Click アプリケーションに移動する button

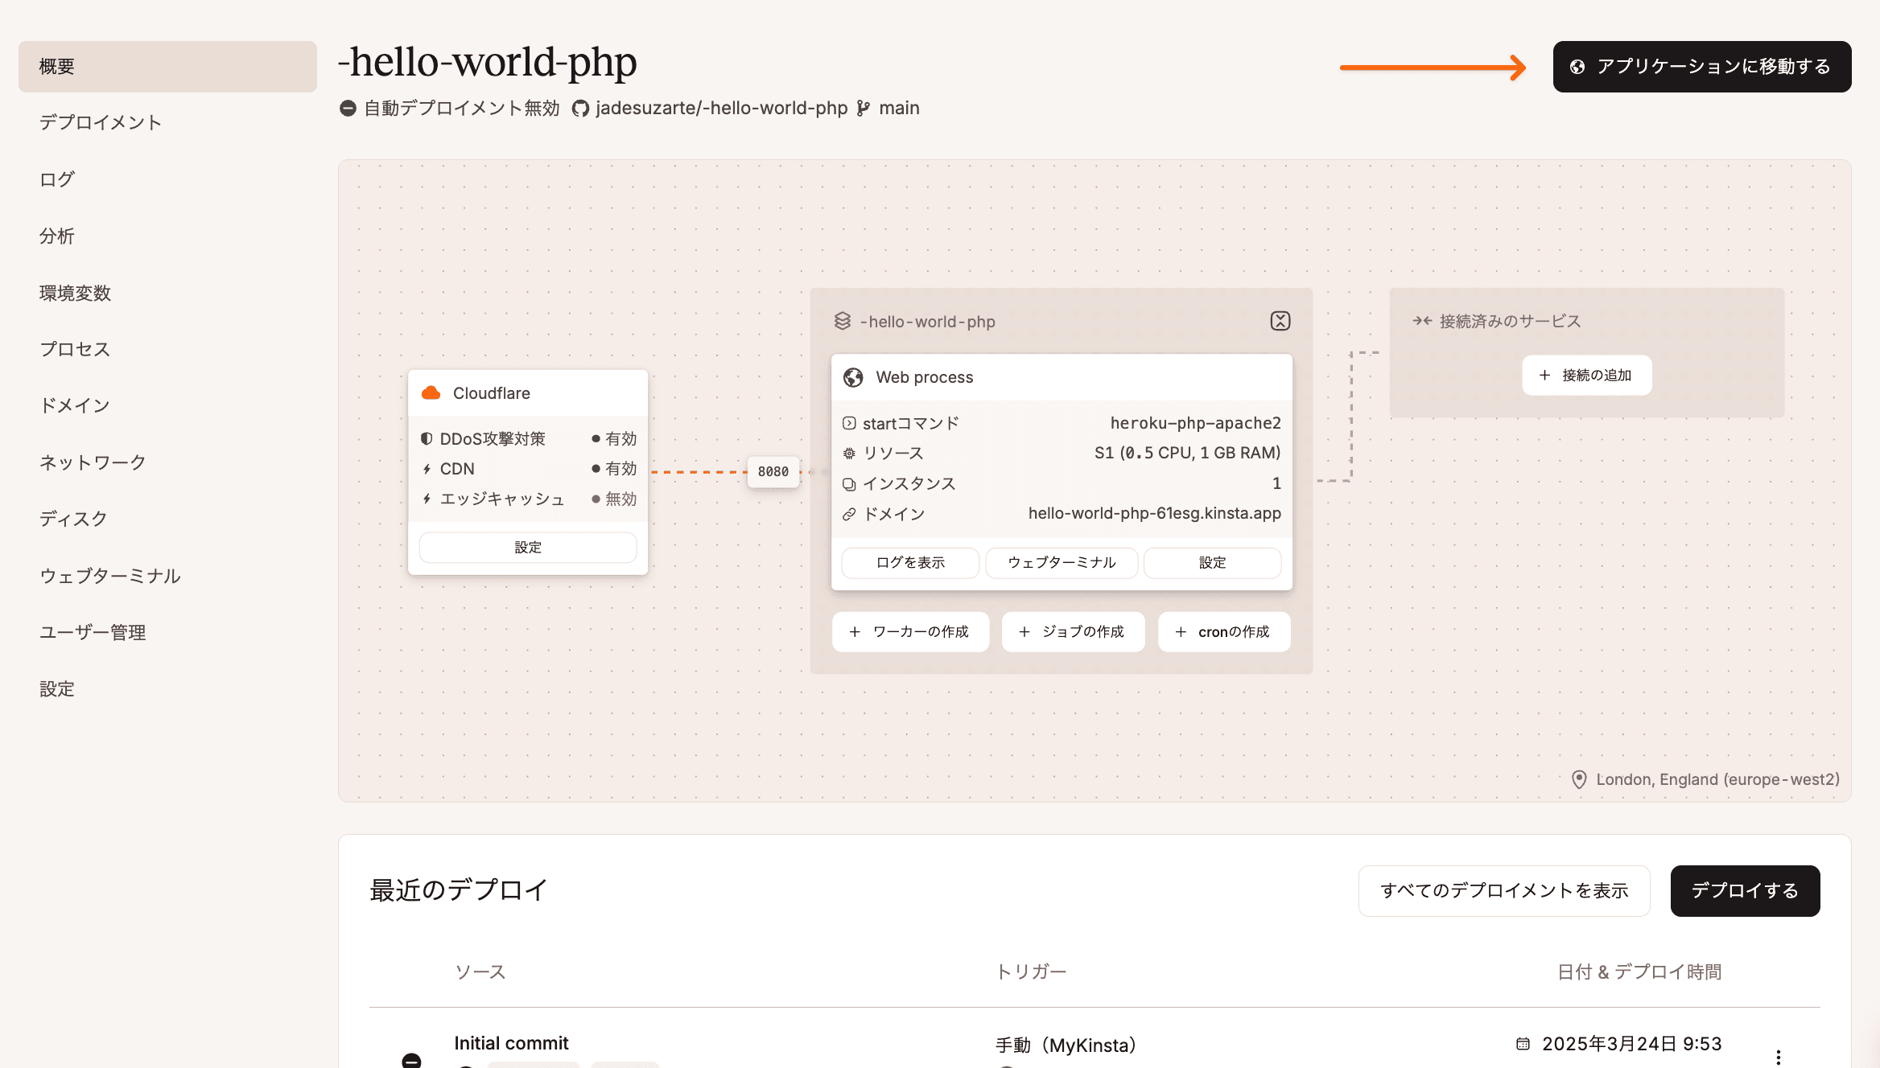tap(1702, 67)
